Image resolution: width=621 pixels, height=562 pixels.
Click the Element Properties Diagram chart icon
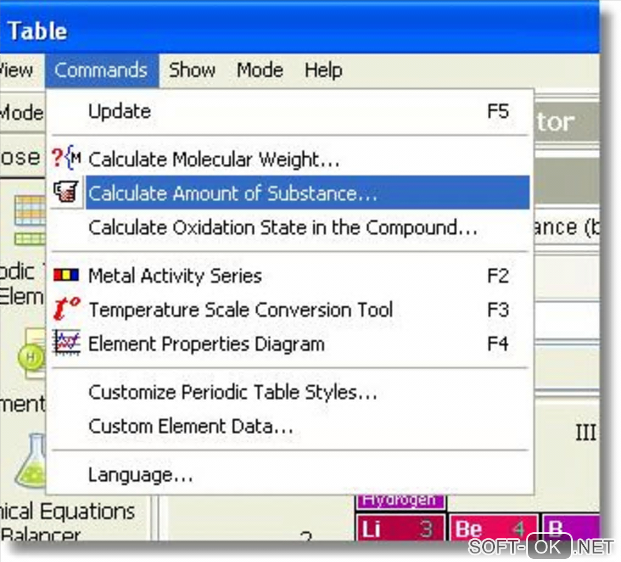pyautogui.click(x=66, y=343)
